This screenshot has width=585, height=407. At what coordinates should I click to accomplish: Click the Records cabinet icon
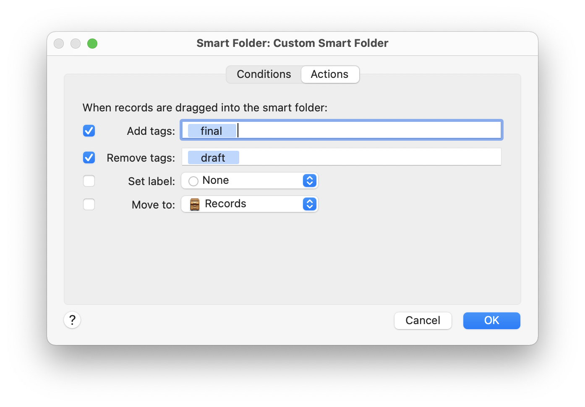195,204
